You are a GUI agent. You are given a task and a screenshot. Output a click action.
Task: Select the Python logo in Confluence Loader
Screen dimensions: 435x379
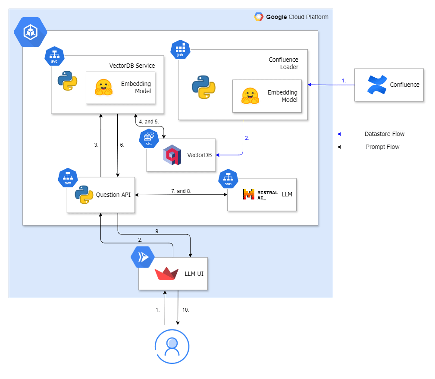tap(203, 87)
